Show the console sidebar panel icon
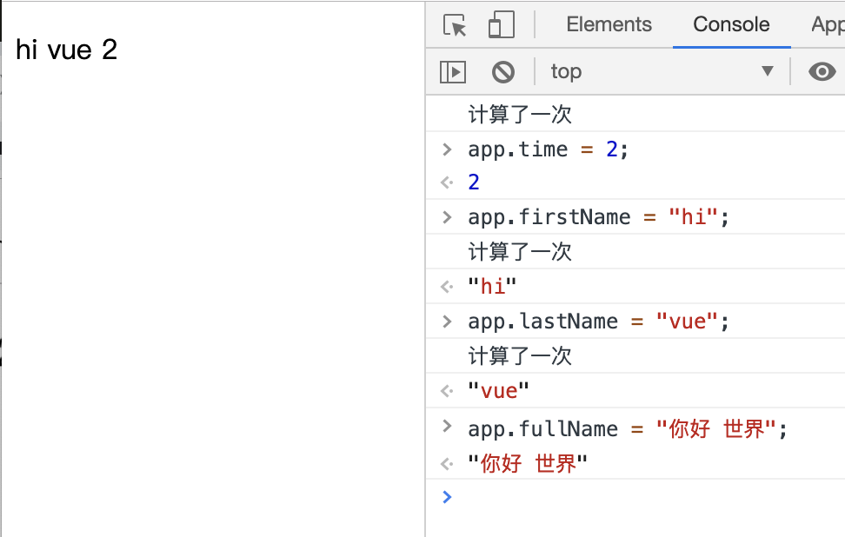This screenshot has height=537, width=845. tap(453, 71)
